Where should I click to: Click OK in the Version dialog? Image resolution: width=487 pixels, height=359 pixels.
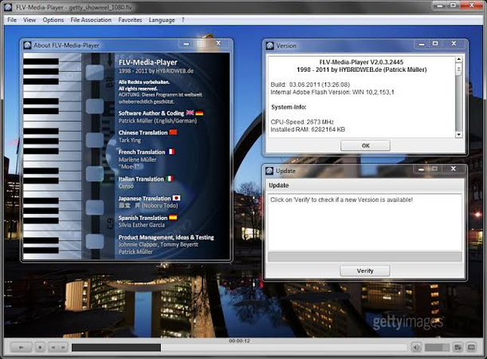tap(365, 146)
